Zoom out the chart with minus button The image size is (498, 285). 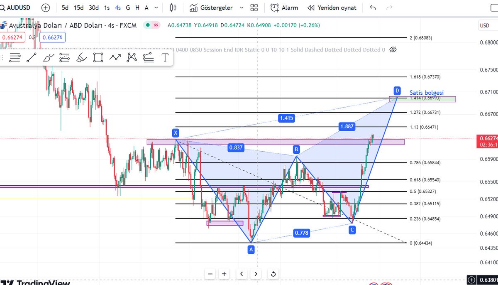pos(210,274)
